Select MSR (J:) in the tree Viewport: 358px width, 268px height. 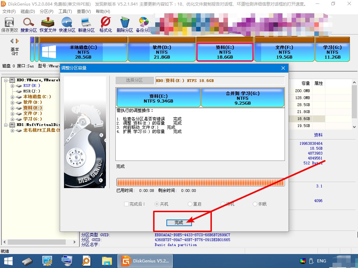click(x=31, y=91)
